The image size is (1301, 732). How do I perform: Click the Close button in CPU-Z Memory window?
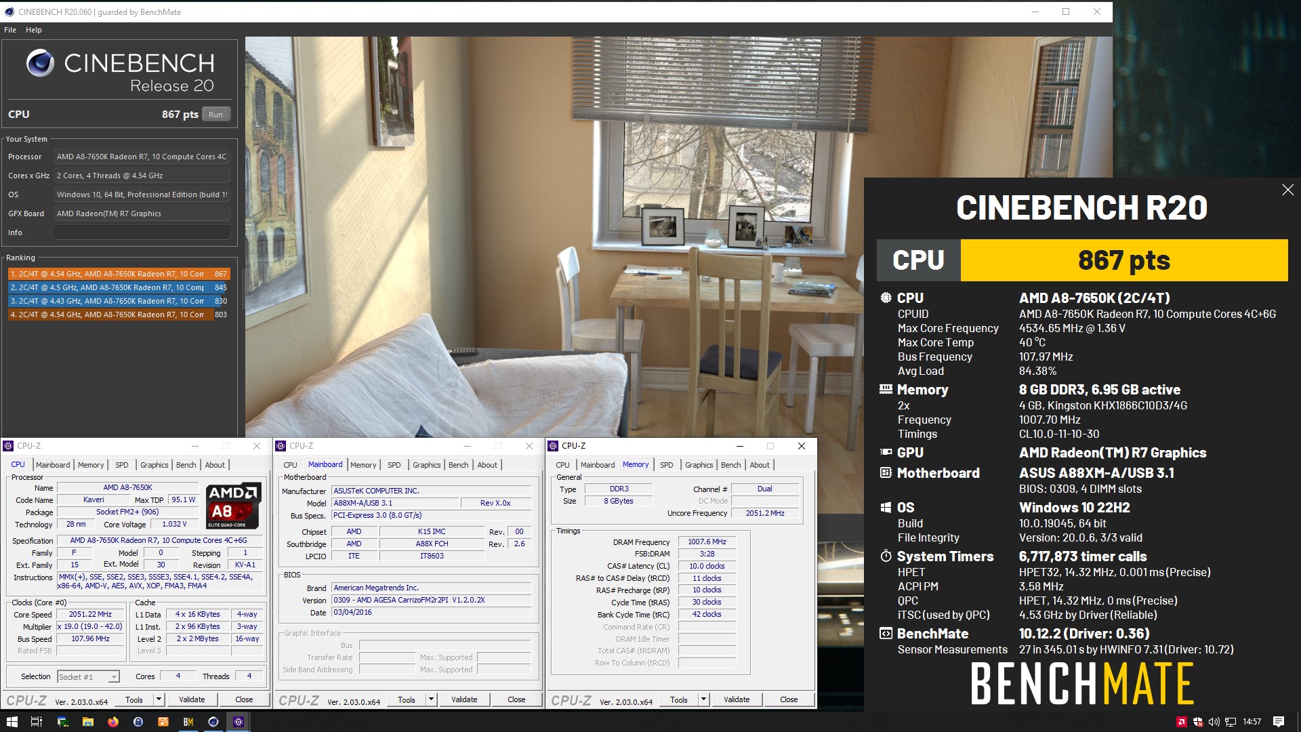click(789, 699)
